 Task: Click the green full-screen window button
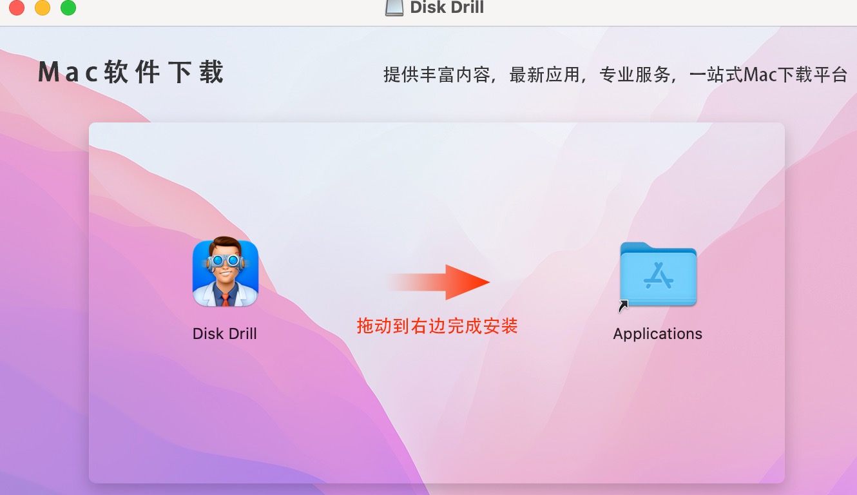[x=68, y=8]
